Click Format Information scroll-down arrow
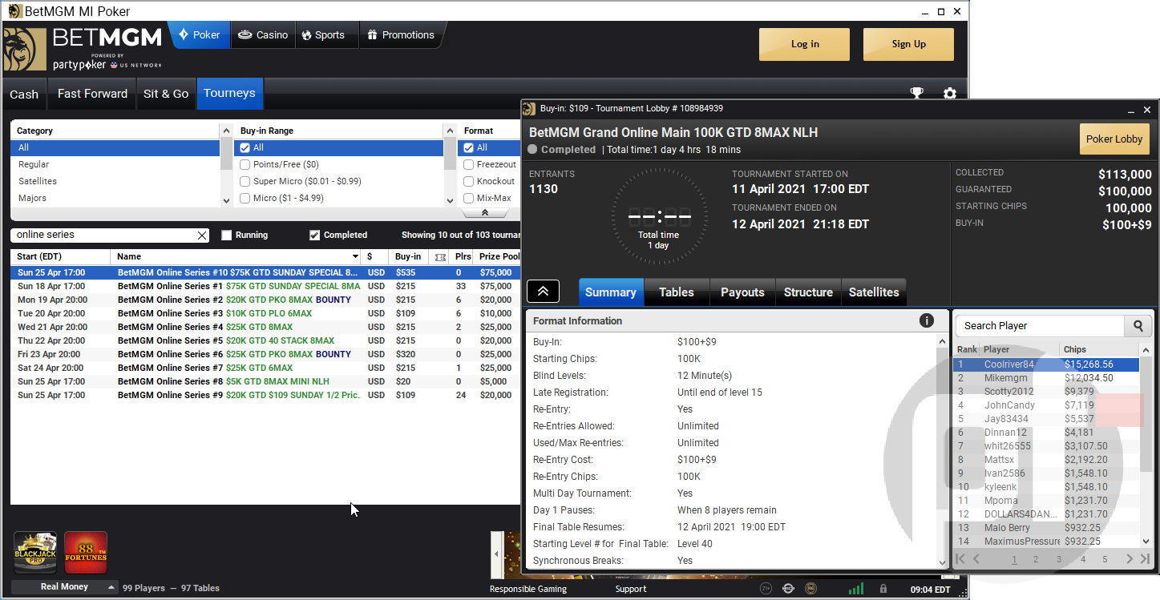Screen dimensions: 1160x600 click(x=942, y=563)
